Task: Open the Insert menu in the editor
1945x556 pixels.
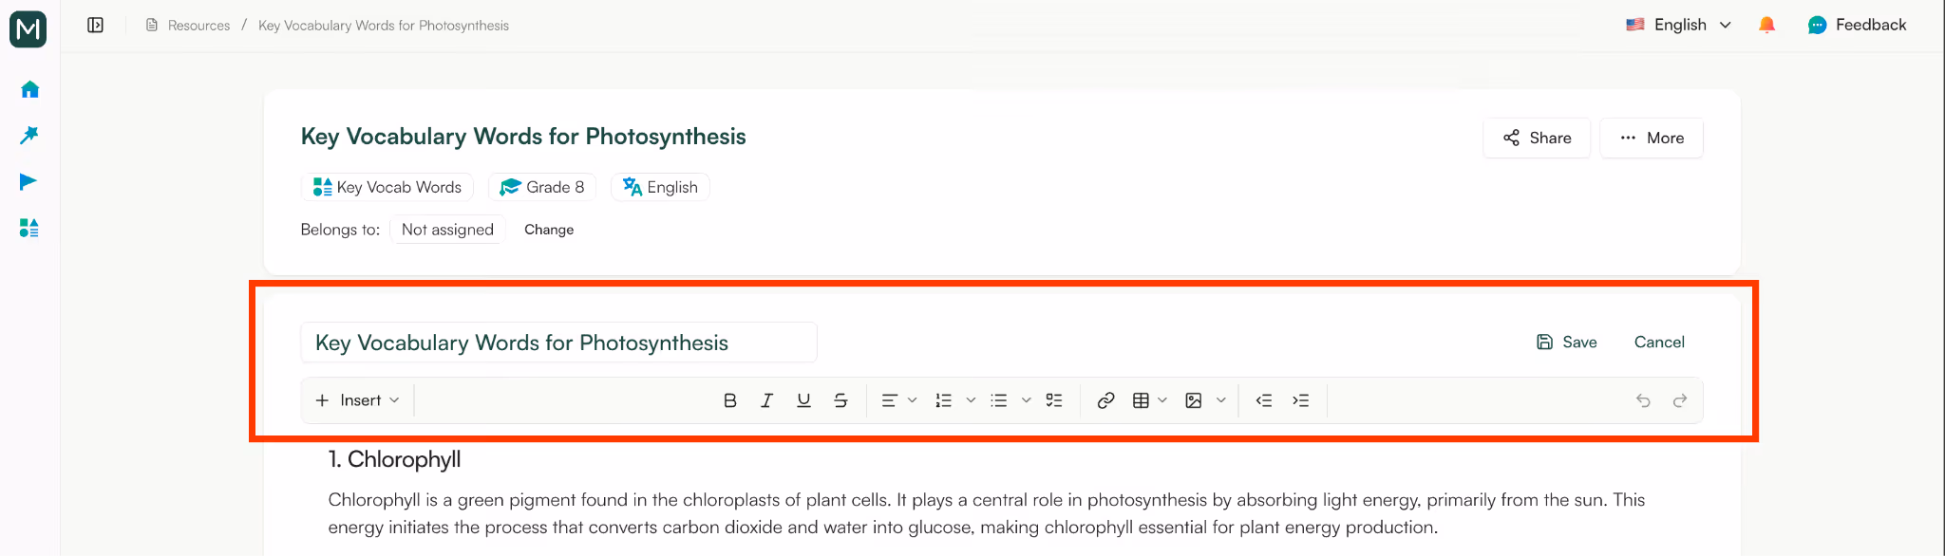Action: click(356, 399)
